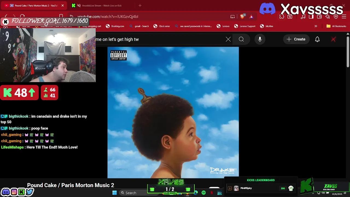Open the McAfee bookmark
The image size is (350, 197).
click(x=267, y=26)
